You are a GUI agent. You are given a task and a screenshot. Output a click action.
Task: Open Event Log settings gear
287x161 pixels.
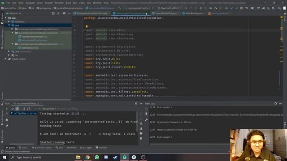[x=275, y=103]
